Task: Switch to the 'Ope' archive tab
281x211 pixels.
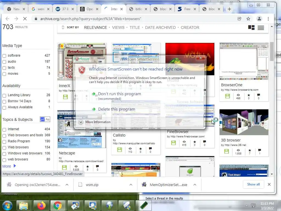Action: [89, 9]
